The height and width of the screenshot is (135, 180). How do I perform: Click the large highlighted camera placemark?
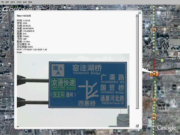(154, 73)
